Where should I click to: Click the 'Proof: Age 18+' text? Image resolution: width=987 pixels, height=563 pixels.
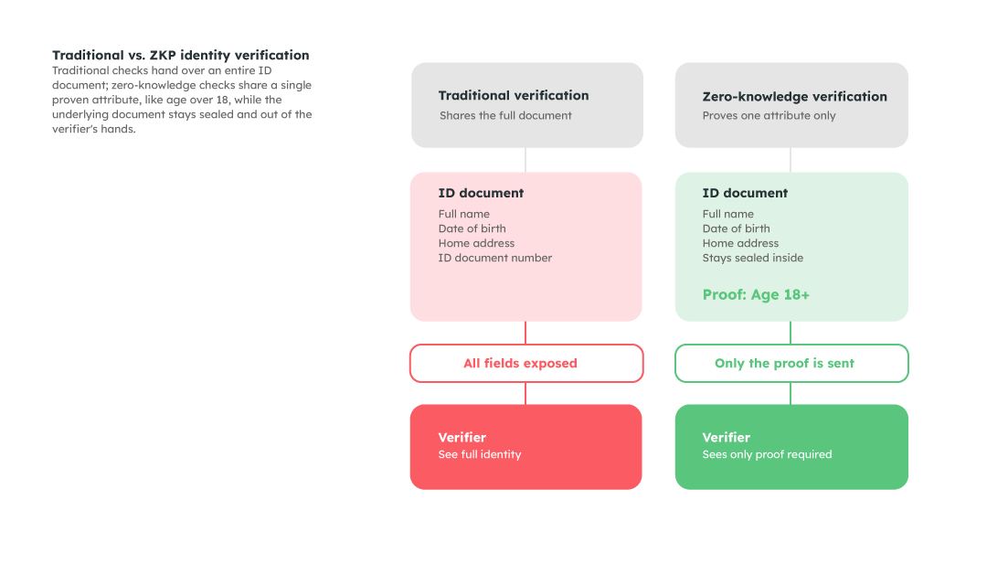click(x=756, y=294)
